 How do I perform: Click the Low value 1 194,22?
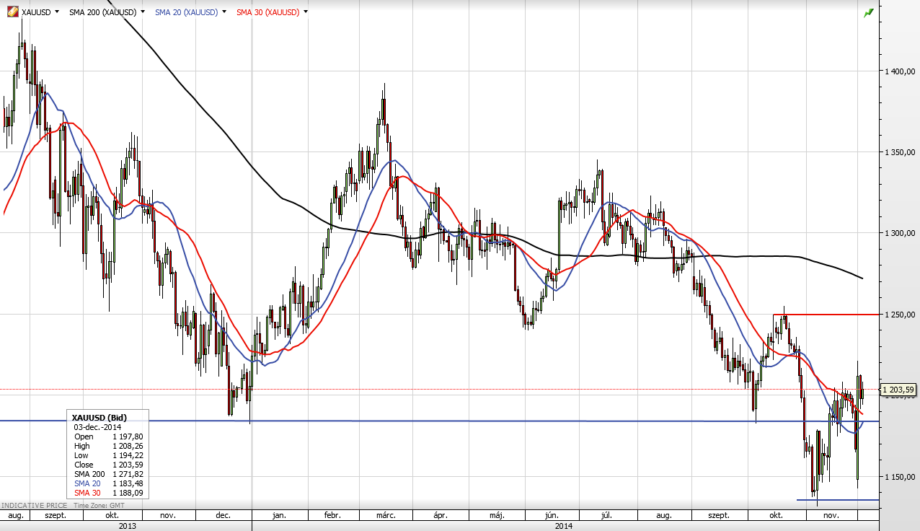[x=128, y=455]
